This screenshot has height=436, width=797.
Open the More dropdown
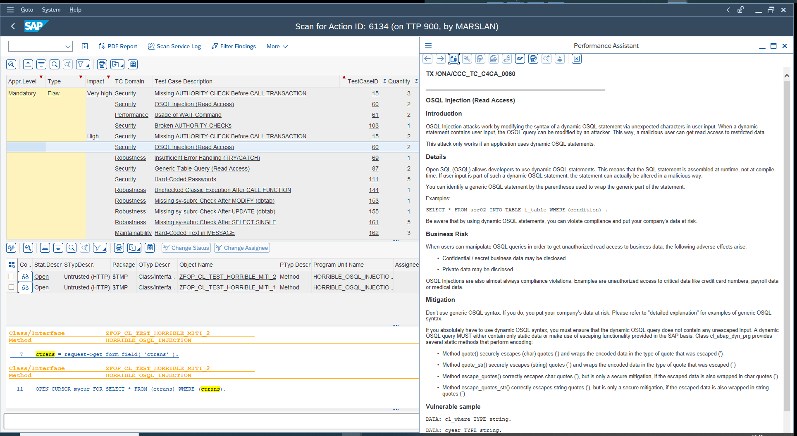pos(276,46)
